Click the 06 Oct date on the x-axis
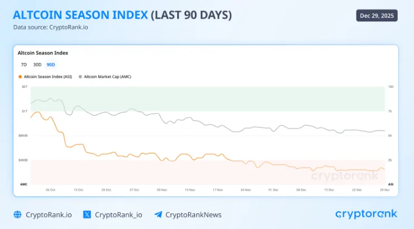414x229 pixels. pos(50,190)
